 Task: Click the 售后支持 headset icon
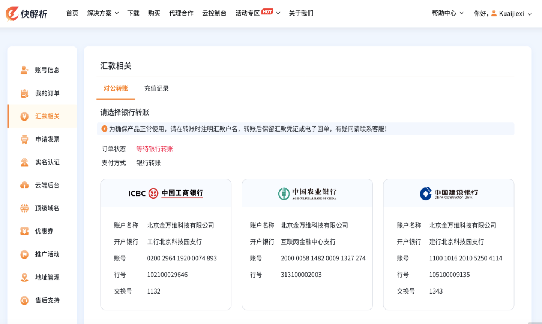point(24,300)
